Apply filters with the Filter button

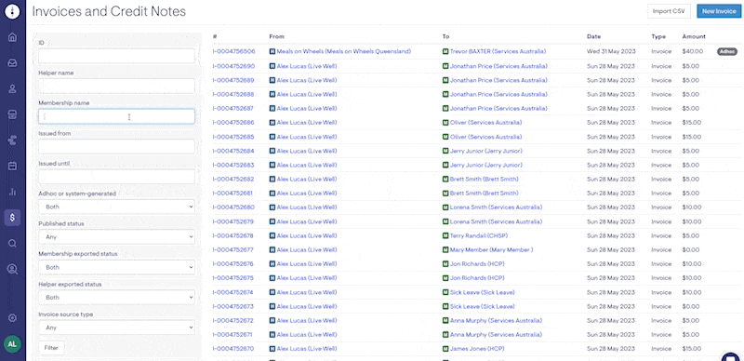pyautogui.click(x=51, y=348)
